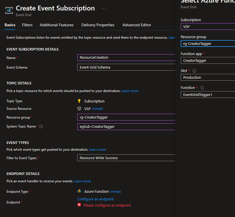Open the Filter to Event Types dropdown

tap(126, 158)
